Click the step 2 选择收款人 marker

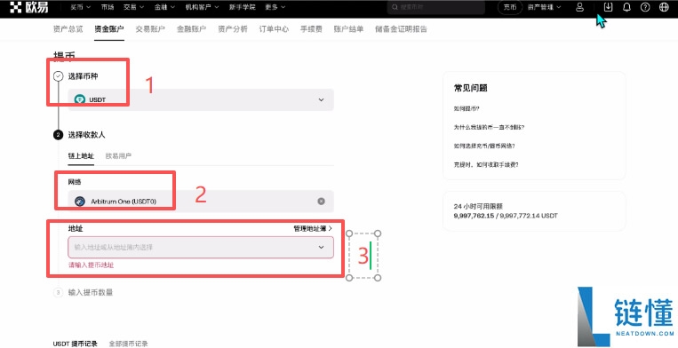click(58, 135)
